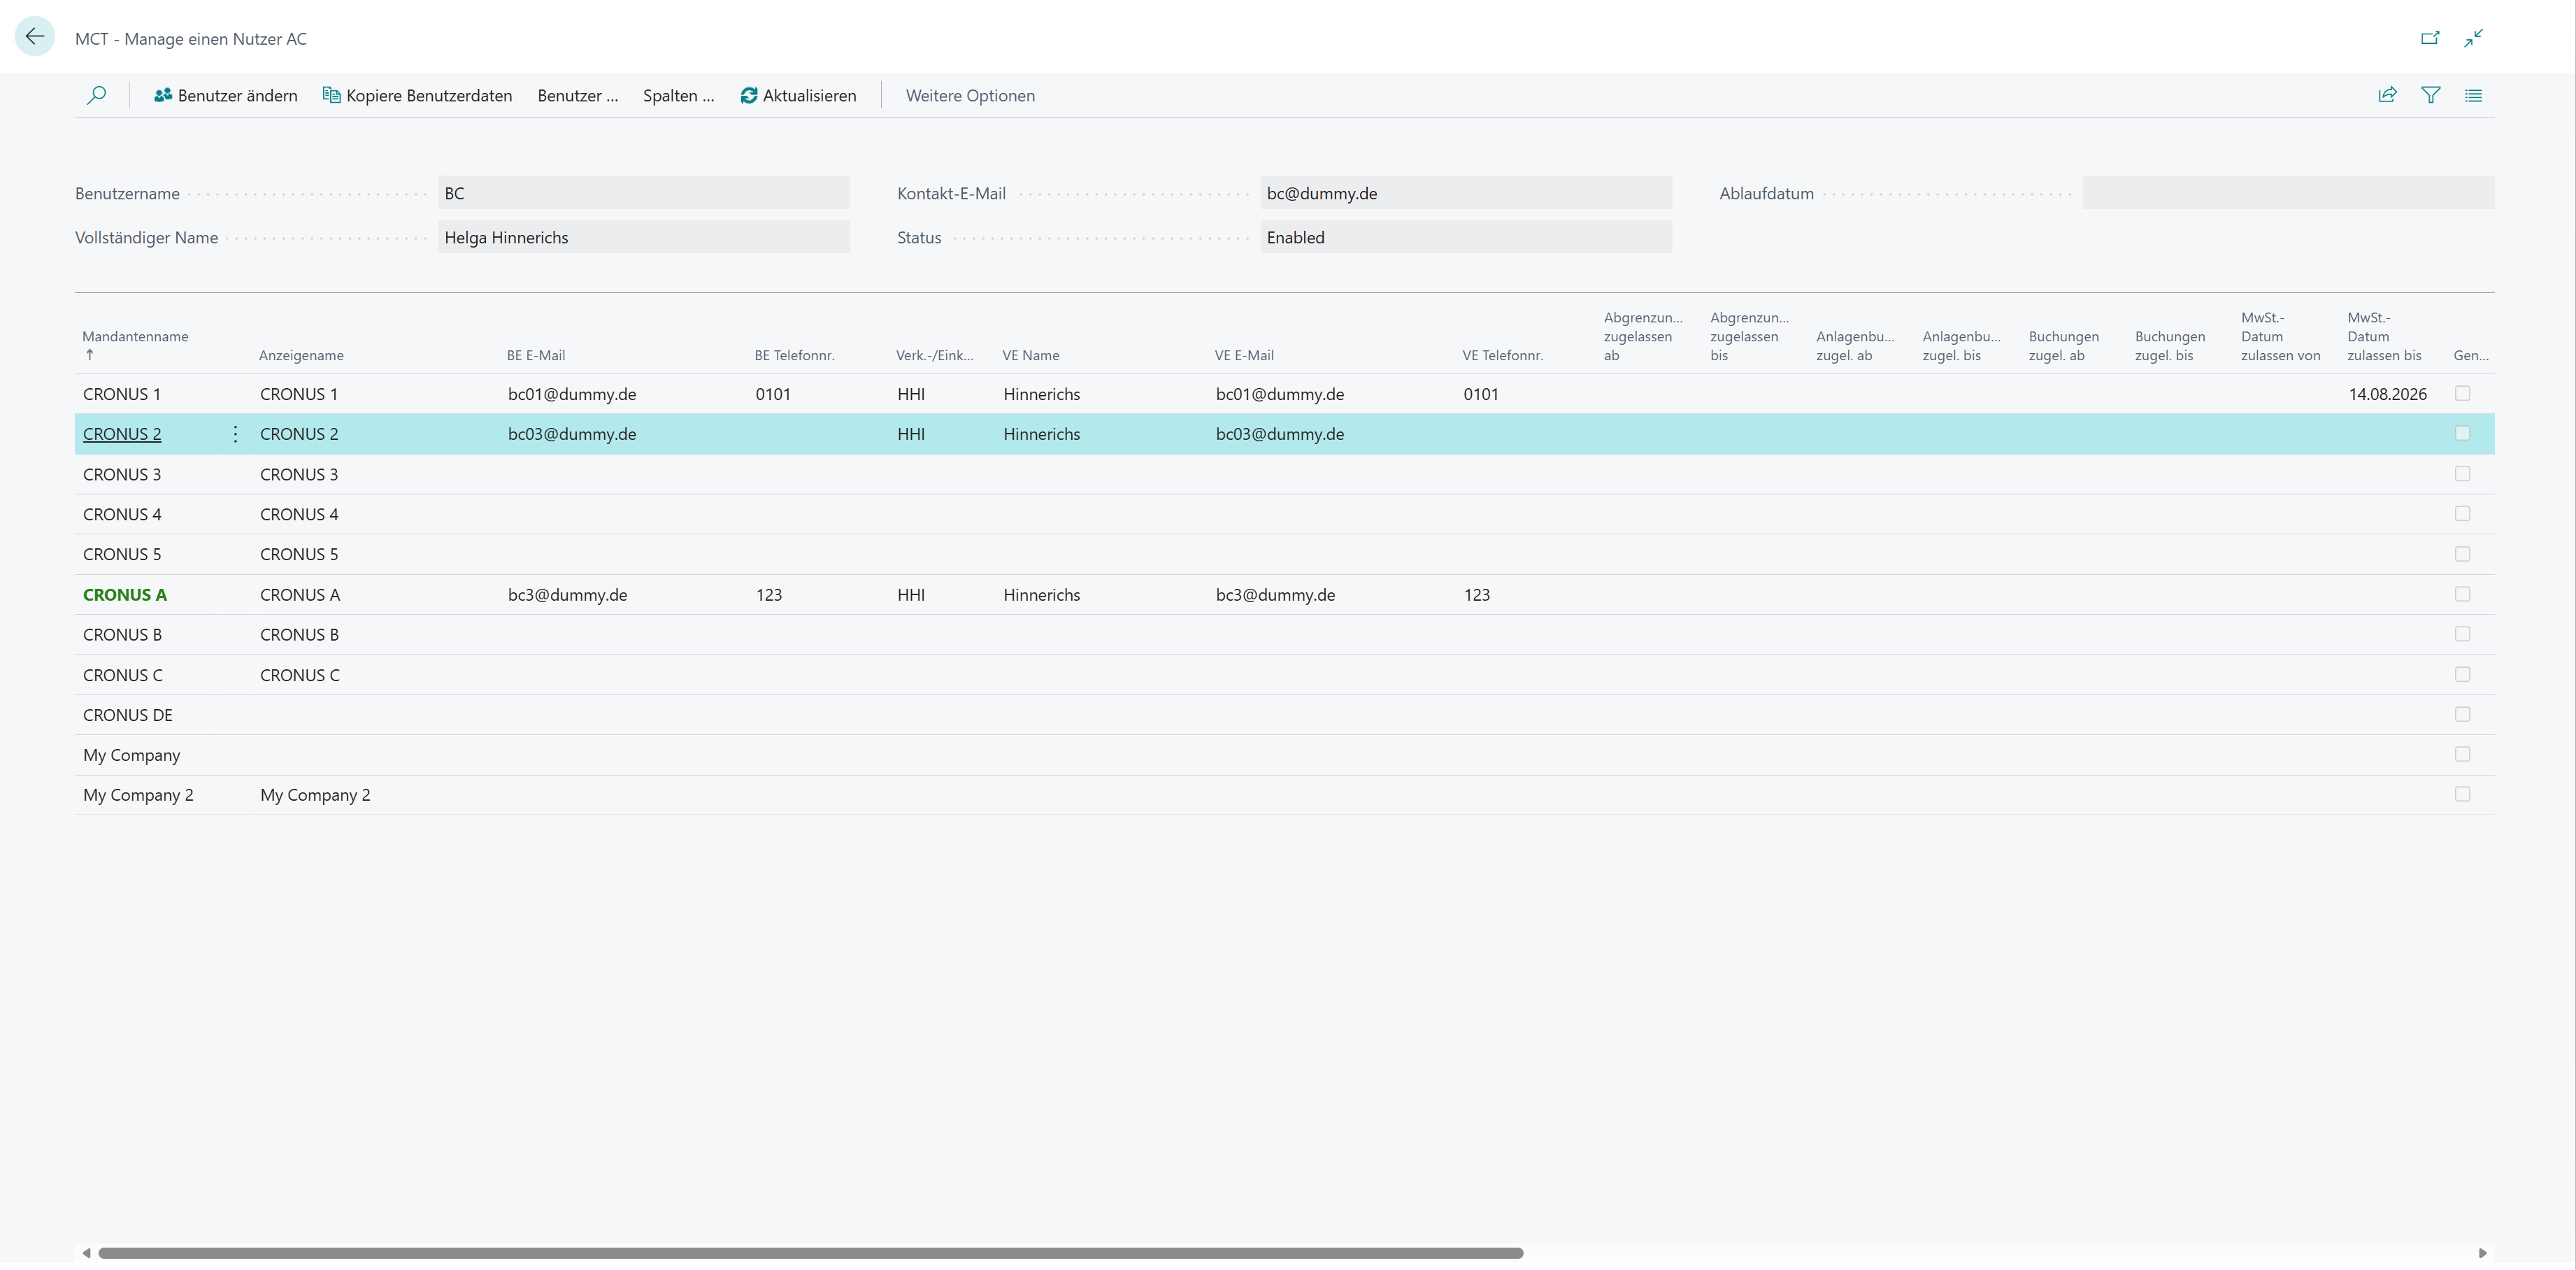Screen dimensions: 2576x1270
Task: Toggle the checkbox in CRONUS DE row
Action: coord(2462,714)
